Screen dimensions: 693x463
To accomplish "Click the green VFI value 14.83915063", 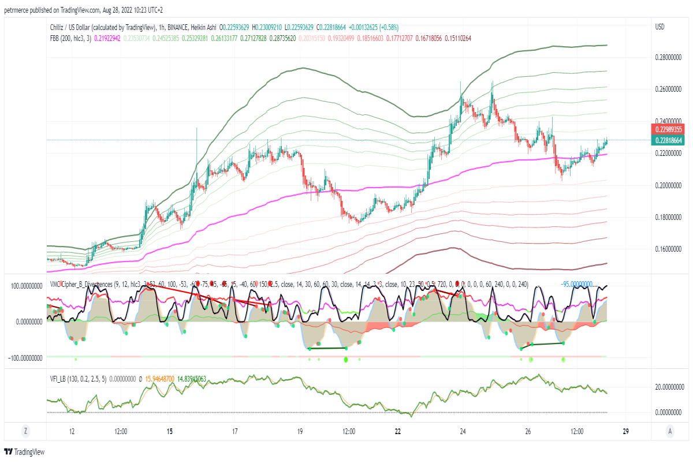I will click(x=192, y=379).
